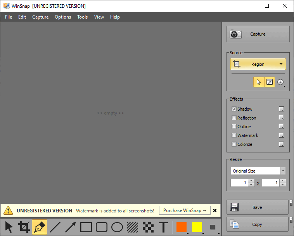Click the Capture button with camera
294x236 pixels.
click(258, 34)
